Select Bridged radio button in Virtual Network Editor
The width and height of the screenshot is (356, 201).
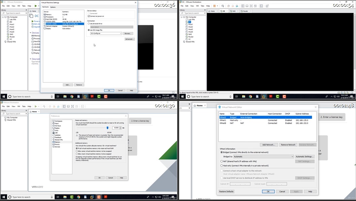pos(222,152)
